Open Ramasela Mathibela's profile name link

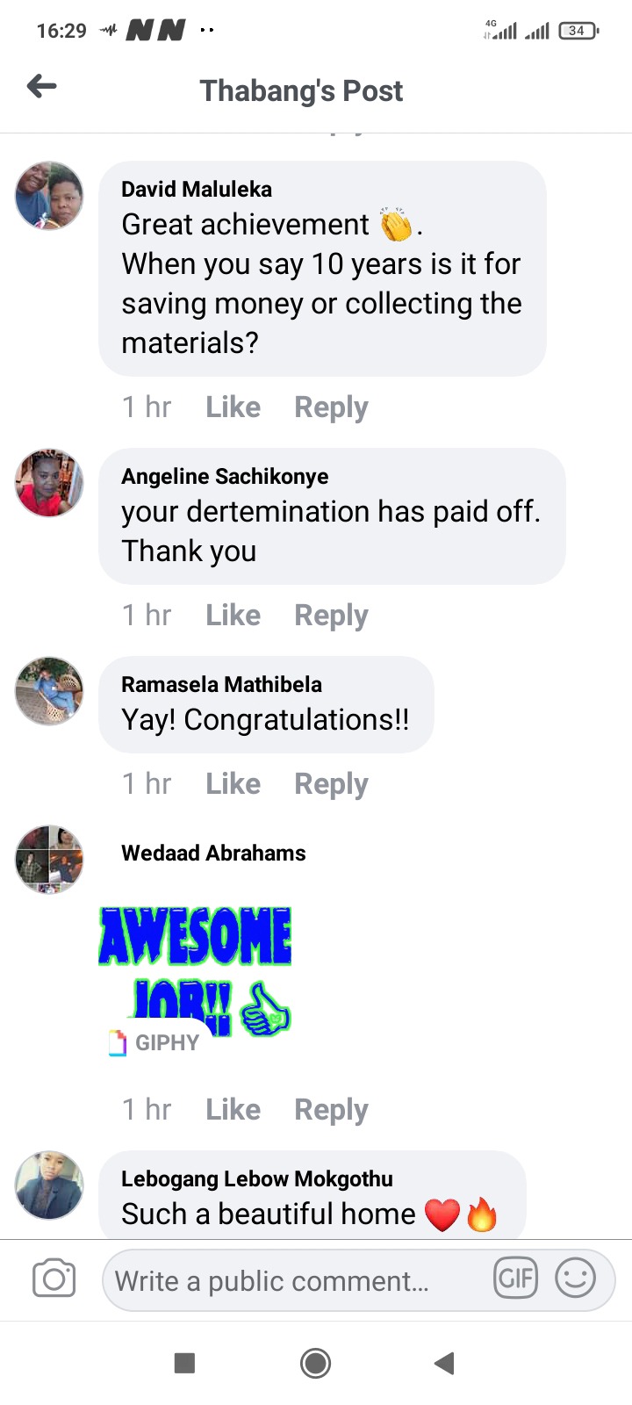pyautogui.click(x=221, y=684)
